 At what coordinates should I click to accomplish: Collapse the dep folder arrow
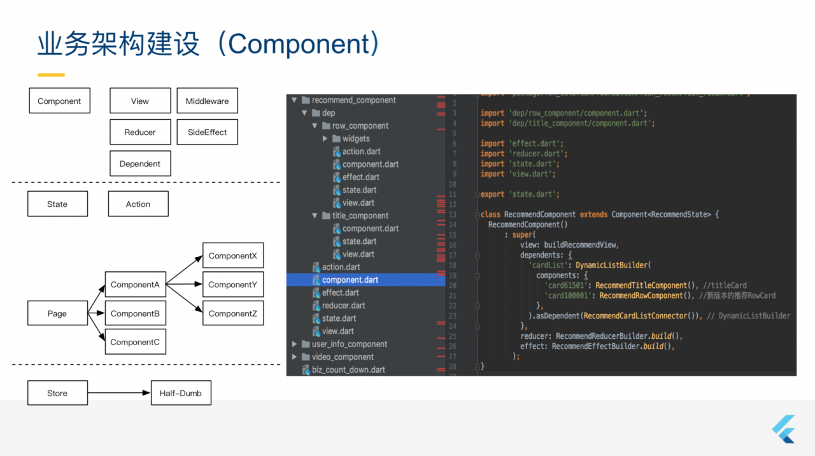(305, 113)
